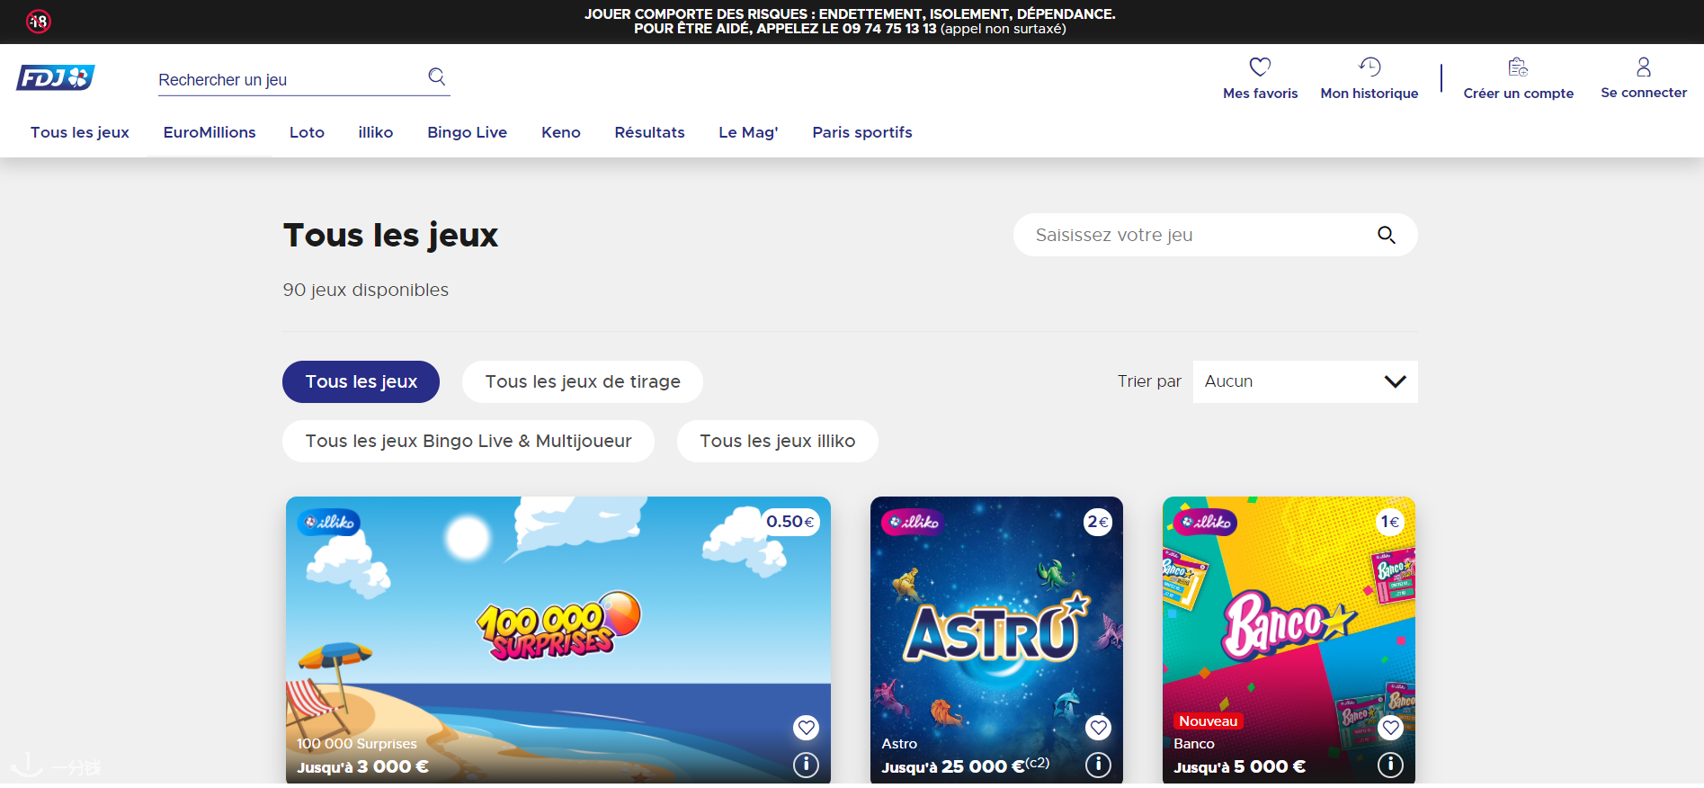The image size is (1704, 788).
Task: Open Mes favoris heart icon
Action: [x=1260, y=67]
